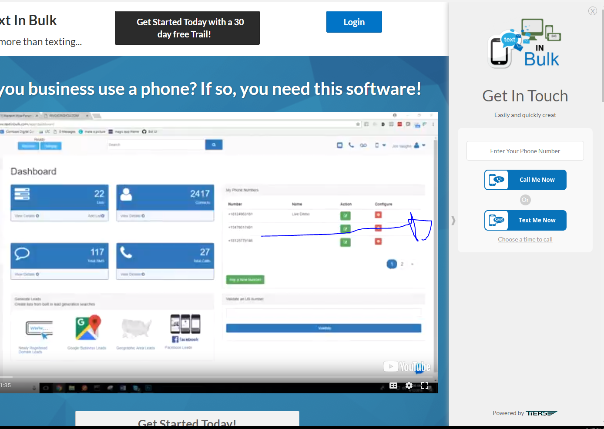Image resolution: width=604 pixels, height=429 pixels.
Task: Click the Or separator circle
Action: 525,200
